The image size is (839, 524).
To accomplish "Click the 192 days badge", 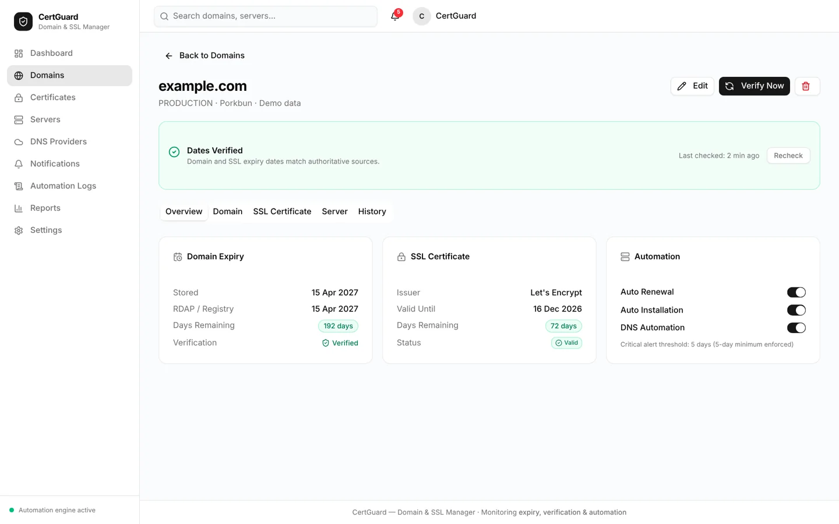I will (338, 326).
